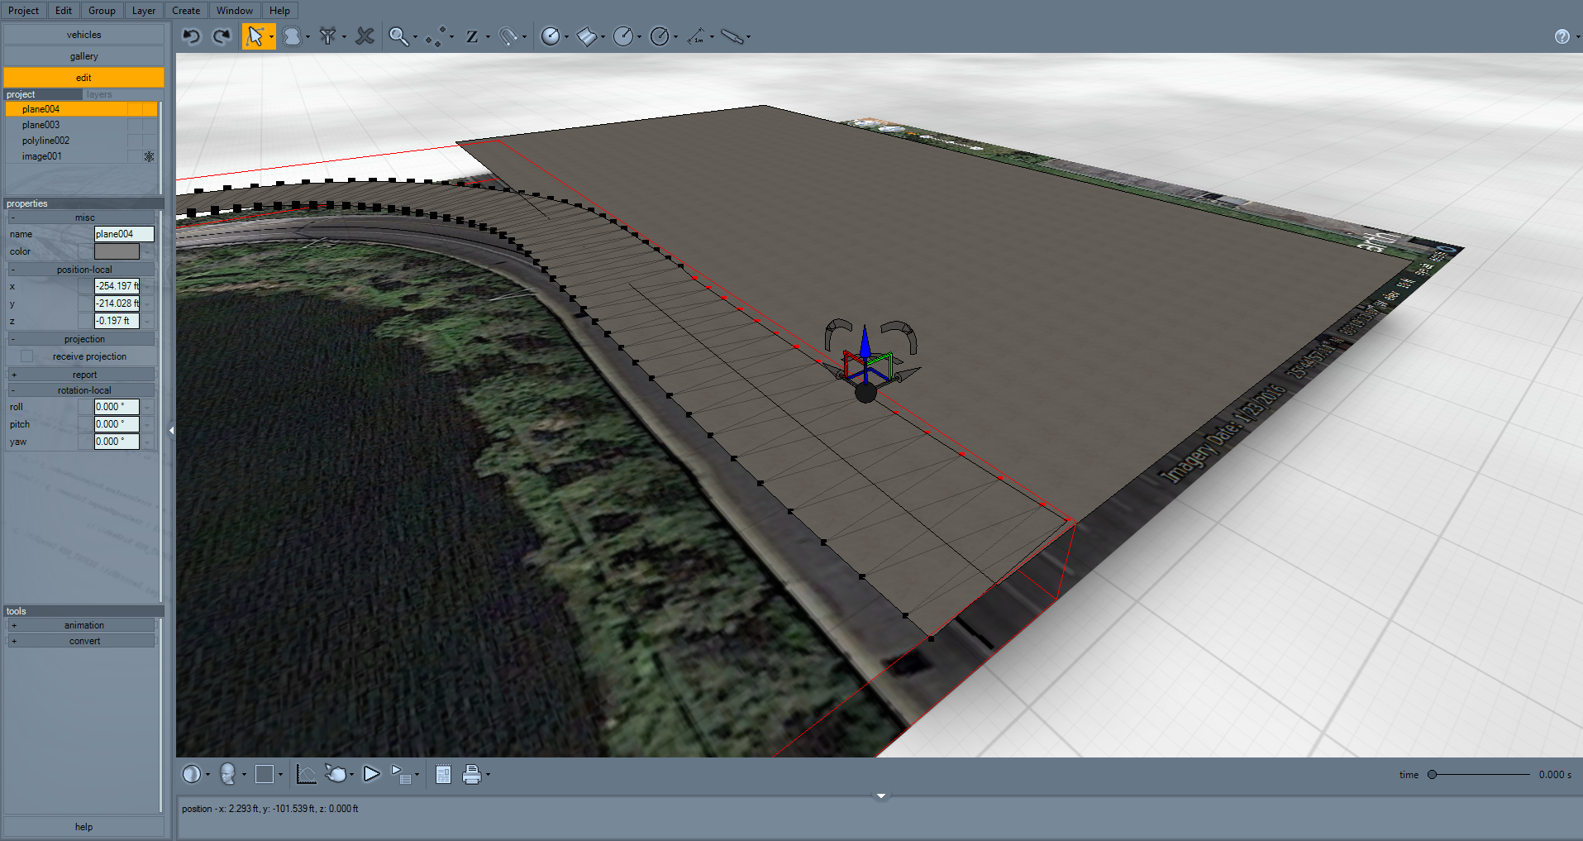Image resolution: width=1583 pixels, height=841 pixels.
Task: Click the filter funnel tool icon
Action: pos(328,36)
